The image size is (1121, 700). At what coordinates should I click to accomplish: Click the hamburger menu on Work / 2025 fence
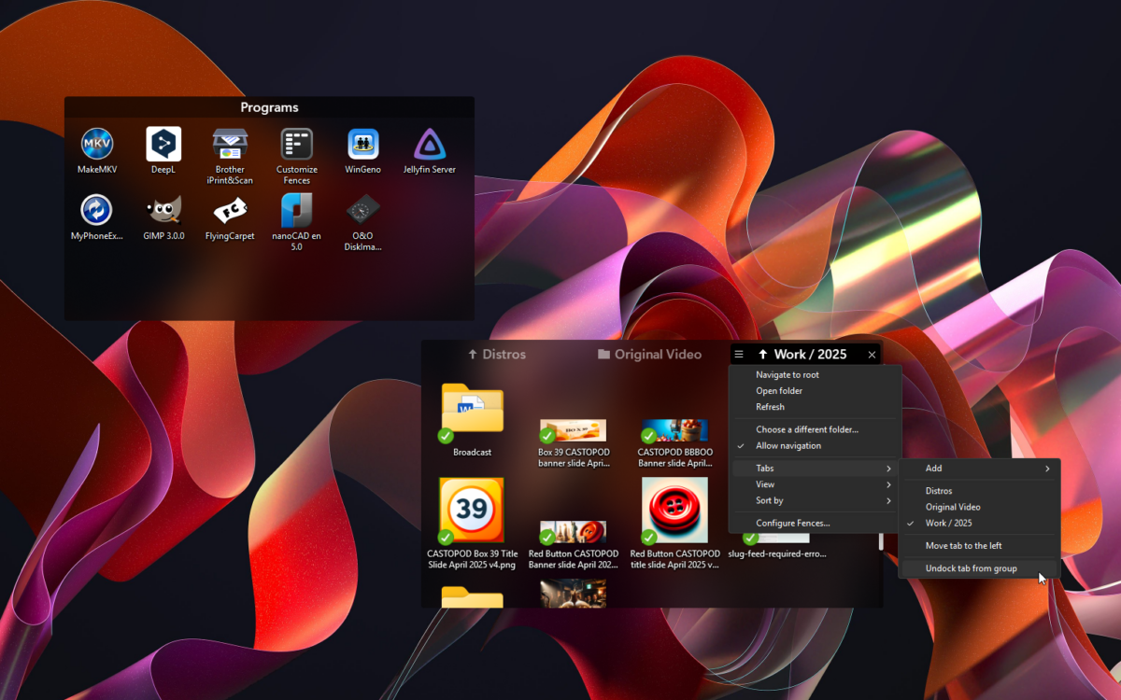click(738, 354)
